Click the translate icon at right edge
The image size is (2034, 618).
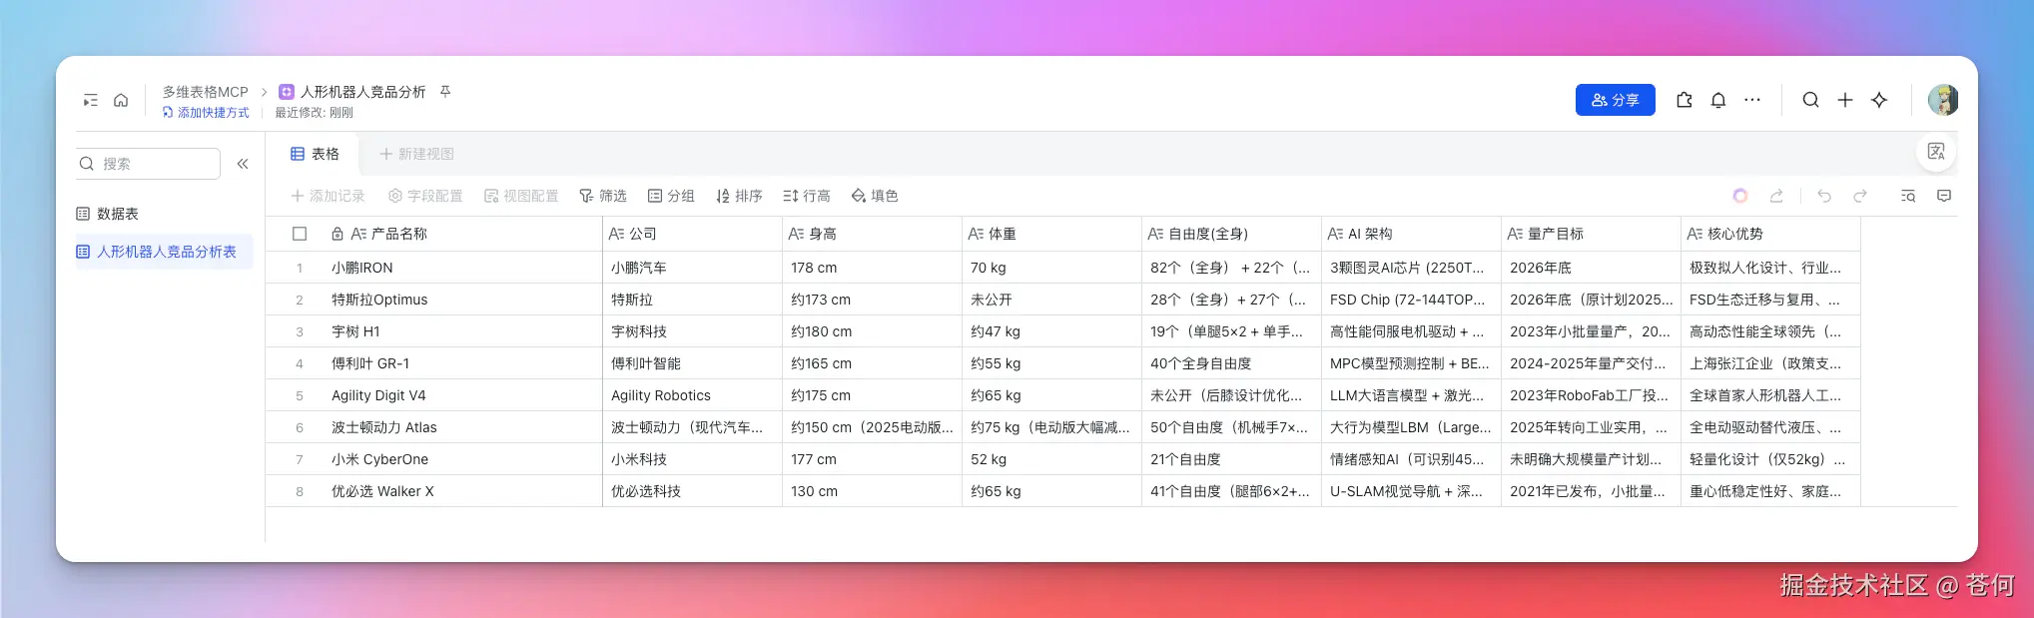tap(1936, 152)
